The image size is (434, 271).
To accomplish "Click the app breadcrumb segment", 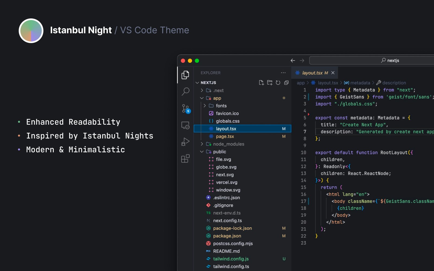I will tap(301, 83).
